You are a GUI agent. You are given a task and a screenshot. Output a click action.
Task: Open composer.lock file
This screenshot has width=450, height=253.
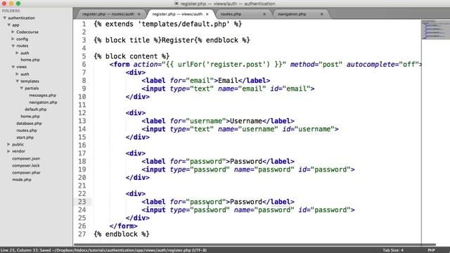pos(26,166)
